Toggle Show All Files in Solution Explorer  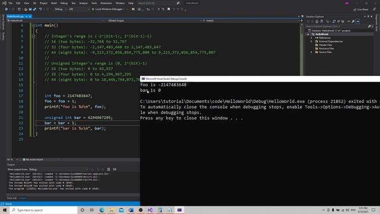[x=343, y=21]
